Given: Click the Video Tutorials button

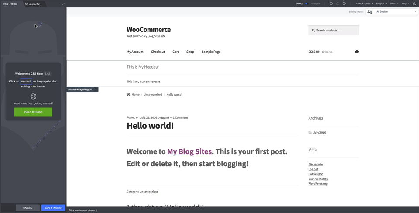Looking at the screenshot, I should pos(33,112).
